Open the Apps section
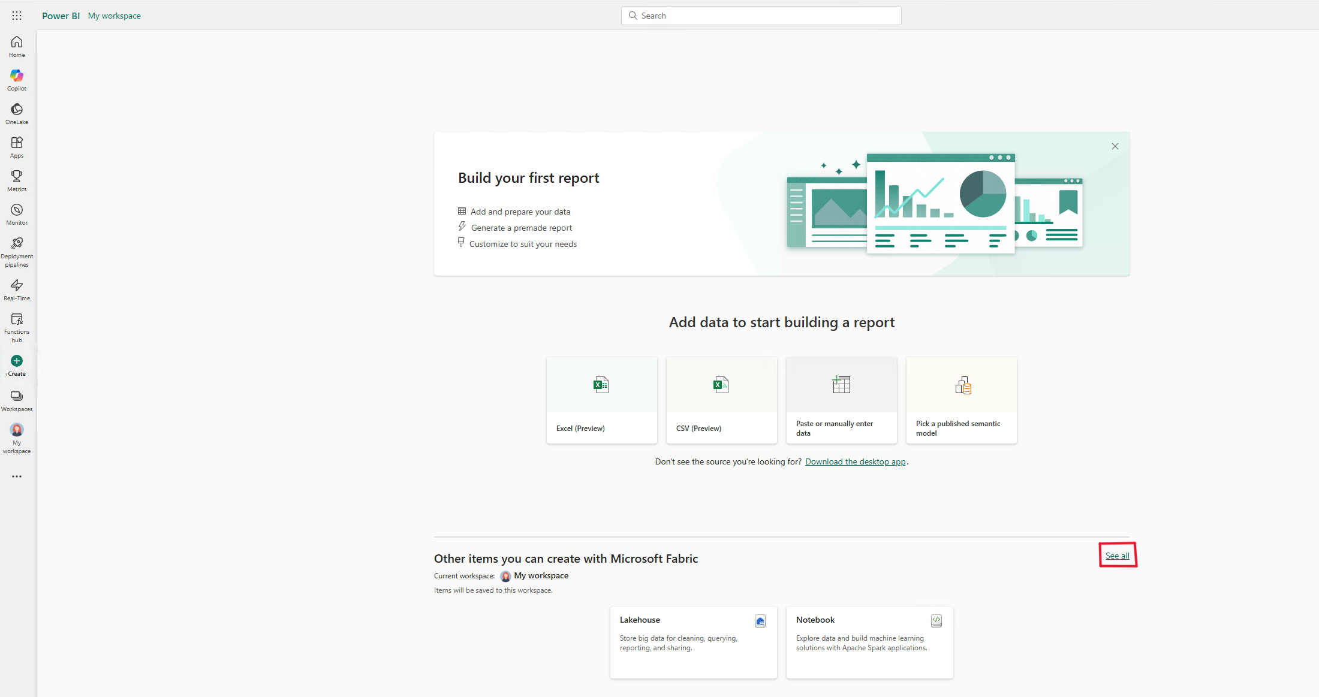1319x697 pixels. pyautogui.click(x=17, y=147)
